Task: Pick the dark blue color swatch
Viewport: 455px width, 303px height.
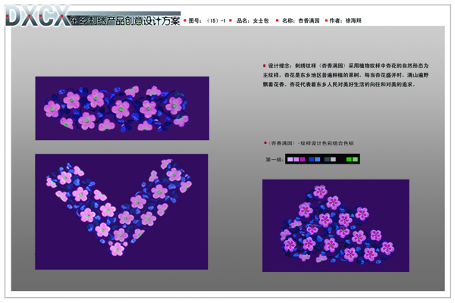Action: [x=310, y=160]
